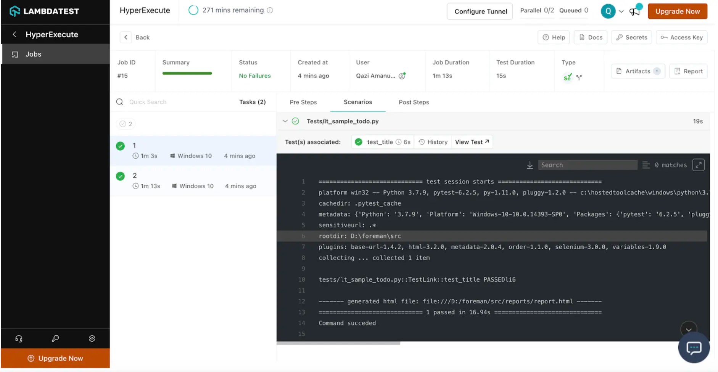Click the Configure Tunnel button
This screenshot has width=718, height=372.
[x=480, y=11]
